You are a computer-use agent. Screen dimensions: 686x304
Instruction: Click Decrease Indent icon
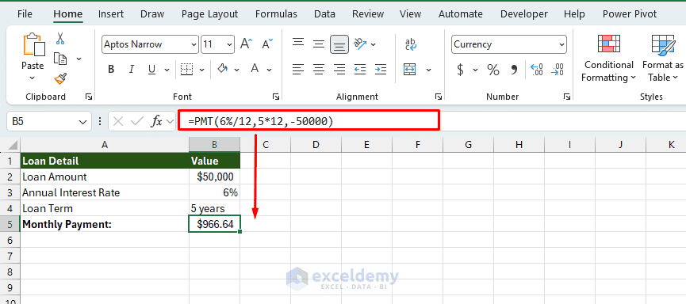tap(360, 69)
